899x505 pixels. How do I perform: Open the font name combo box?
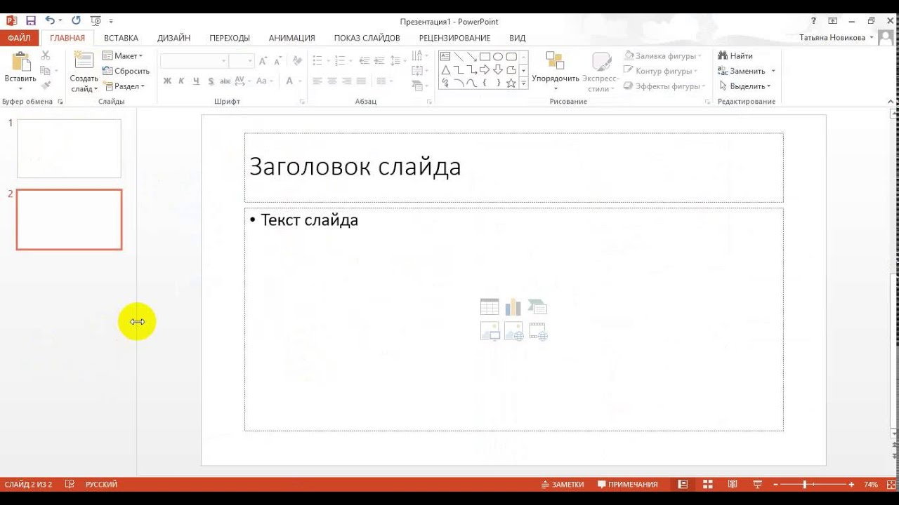(195, 61)
